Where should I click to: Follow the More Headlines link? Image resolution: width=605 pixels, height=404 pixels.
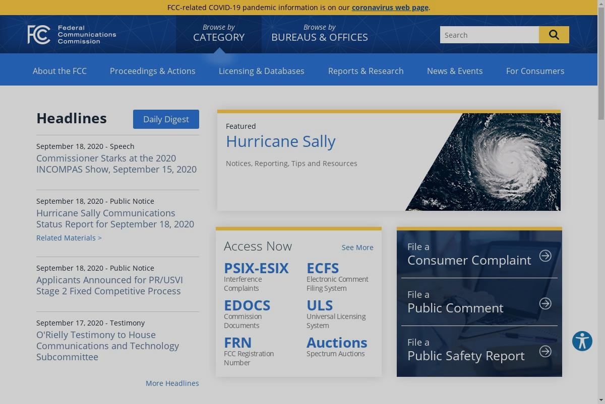coord(172,383)
